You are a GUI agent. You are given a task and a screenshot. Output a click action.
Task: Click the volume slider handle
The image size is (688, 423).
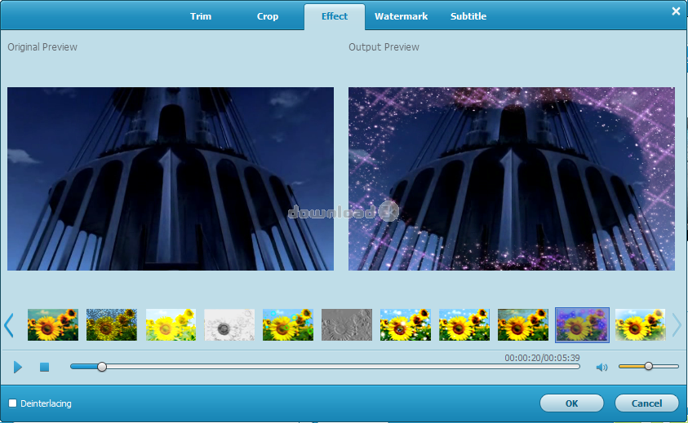pos(649,366)
